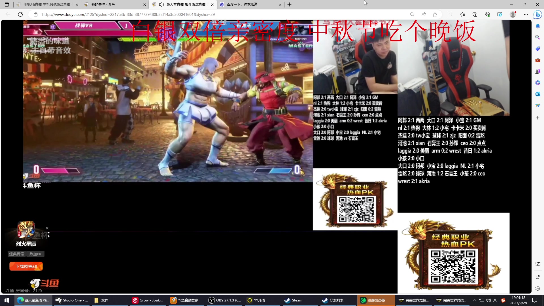Viewport: 544px width, 306px height.
Task: Open the 文件 folder taskbar item
Action: point(109,300)
